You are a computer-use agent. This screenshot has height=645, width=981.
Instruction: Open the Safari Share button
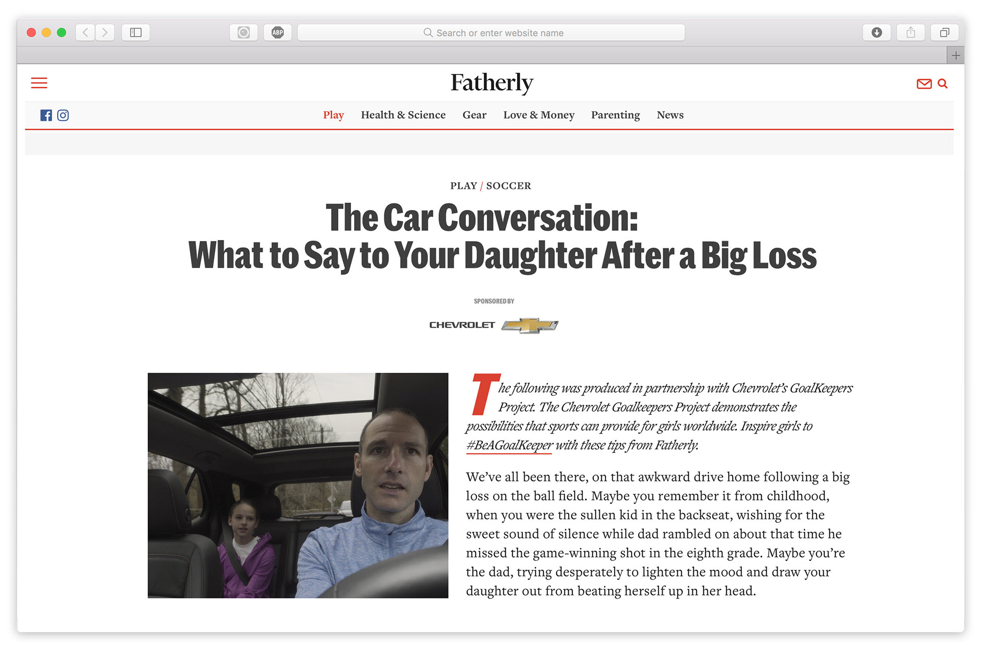[910, 33]
